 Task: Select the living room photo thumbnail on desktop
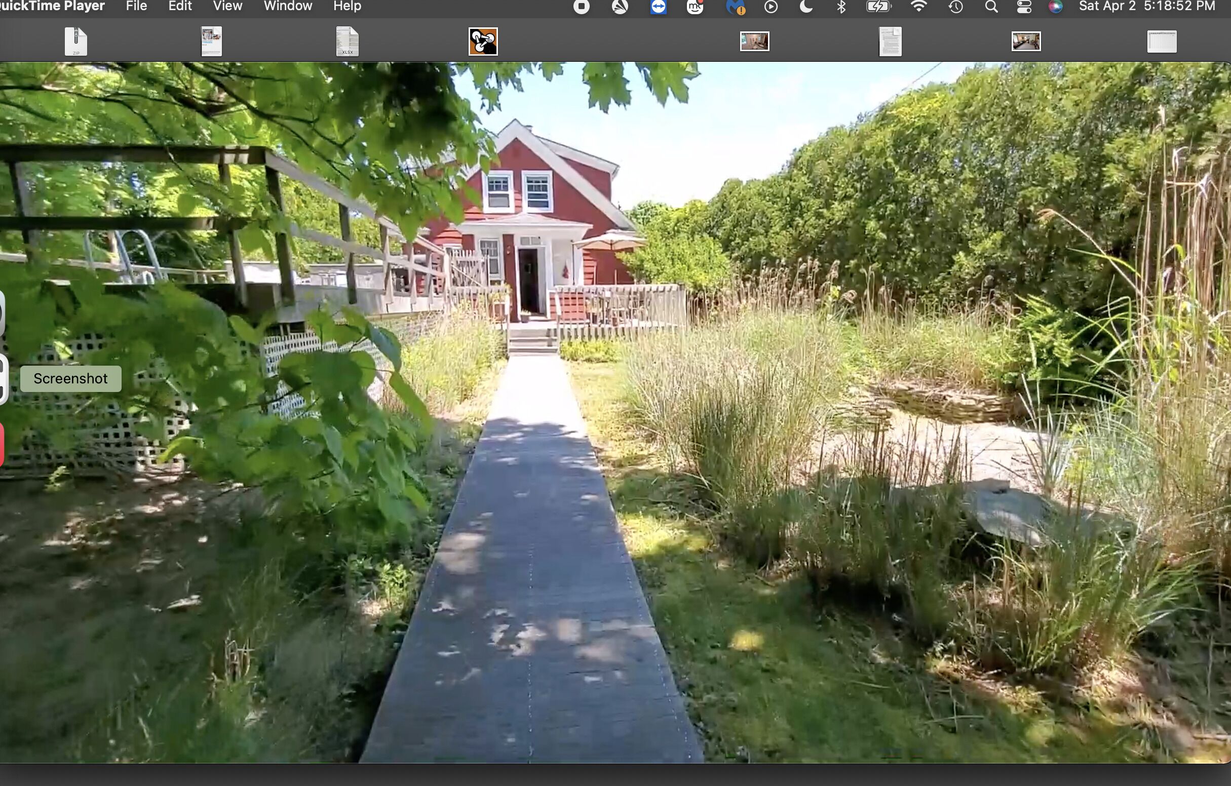click(x=1026, y=41)
